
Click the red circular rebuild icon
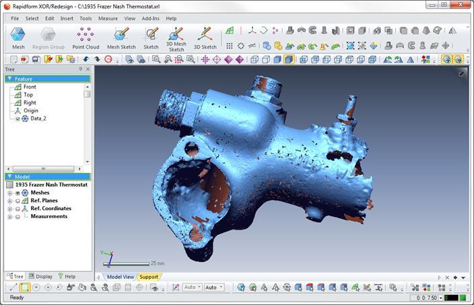[x=108, y=59]
